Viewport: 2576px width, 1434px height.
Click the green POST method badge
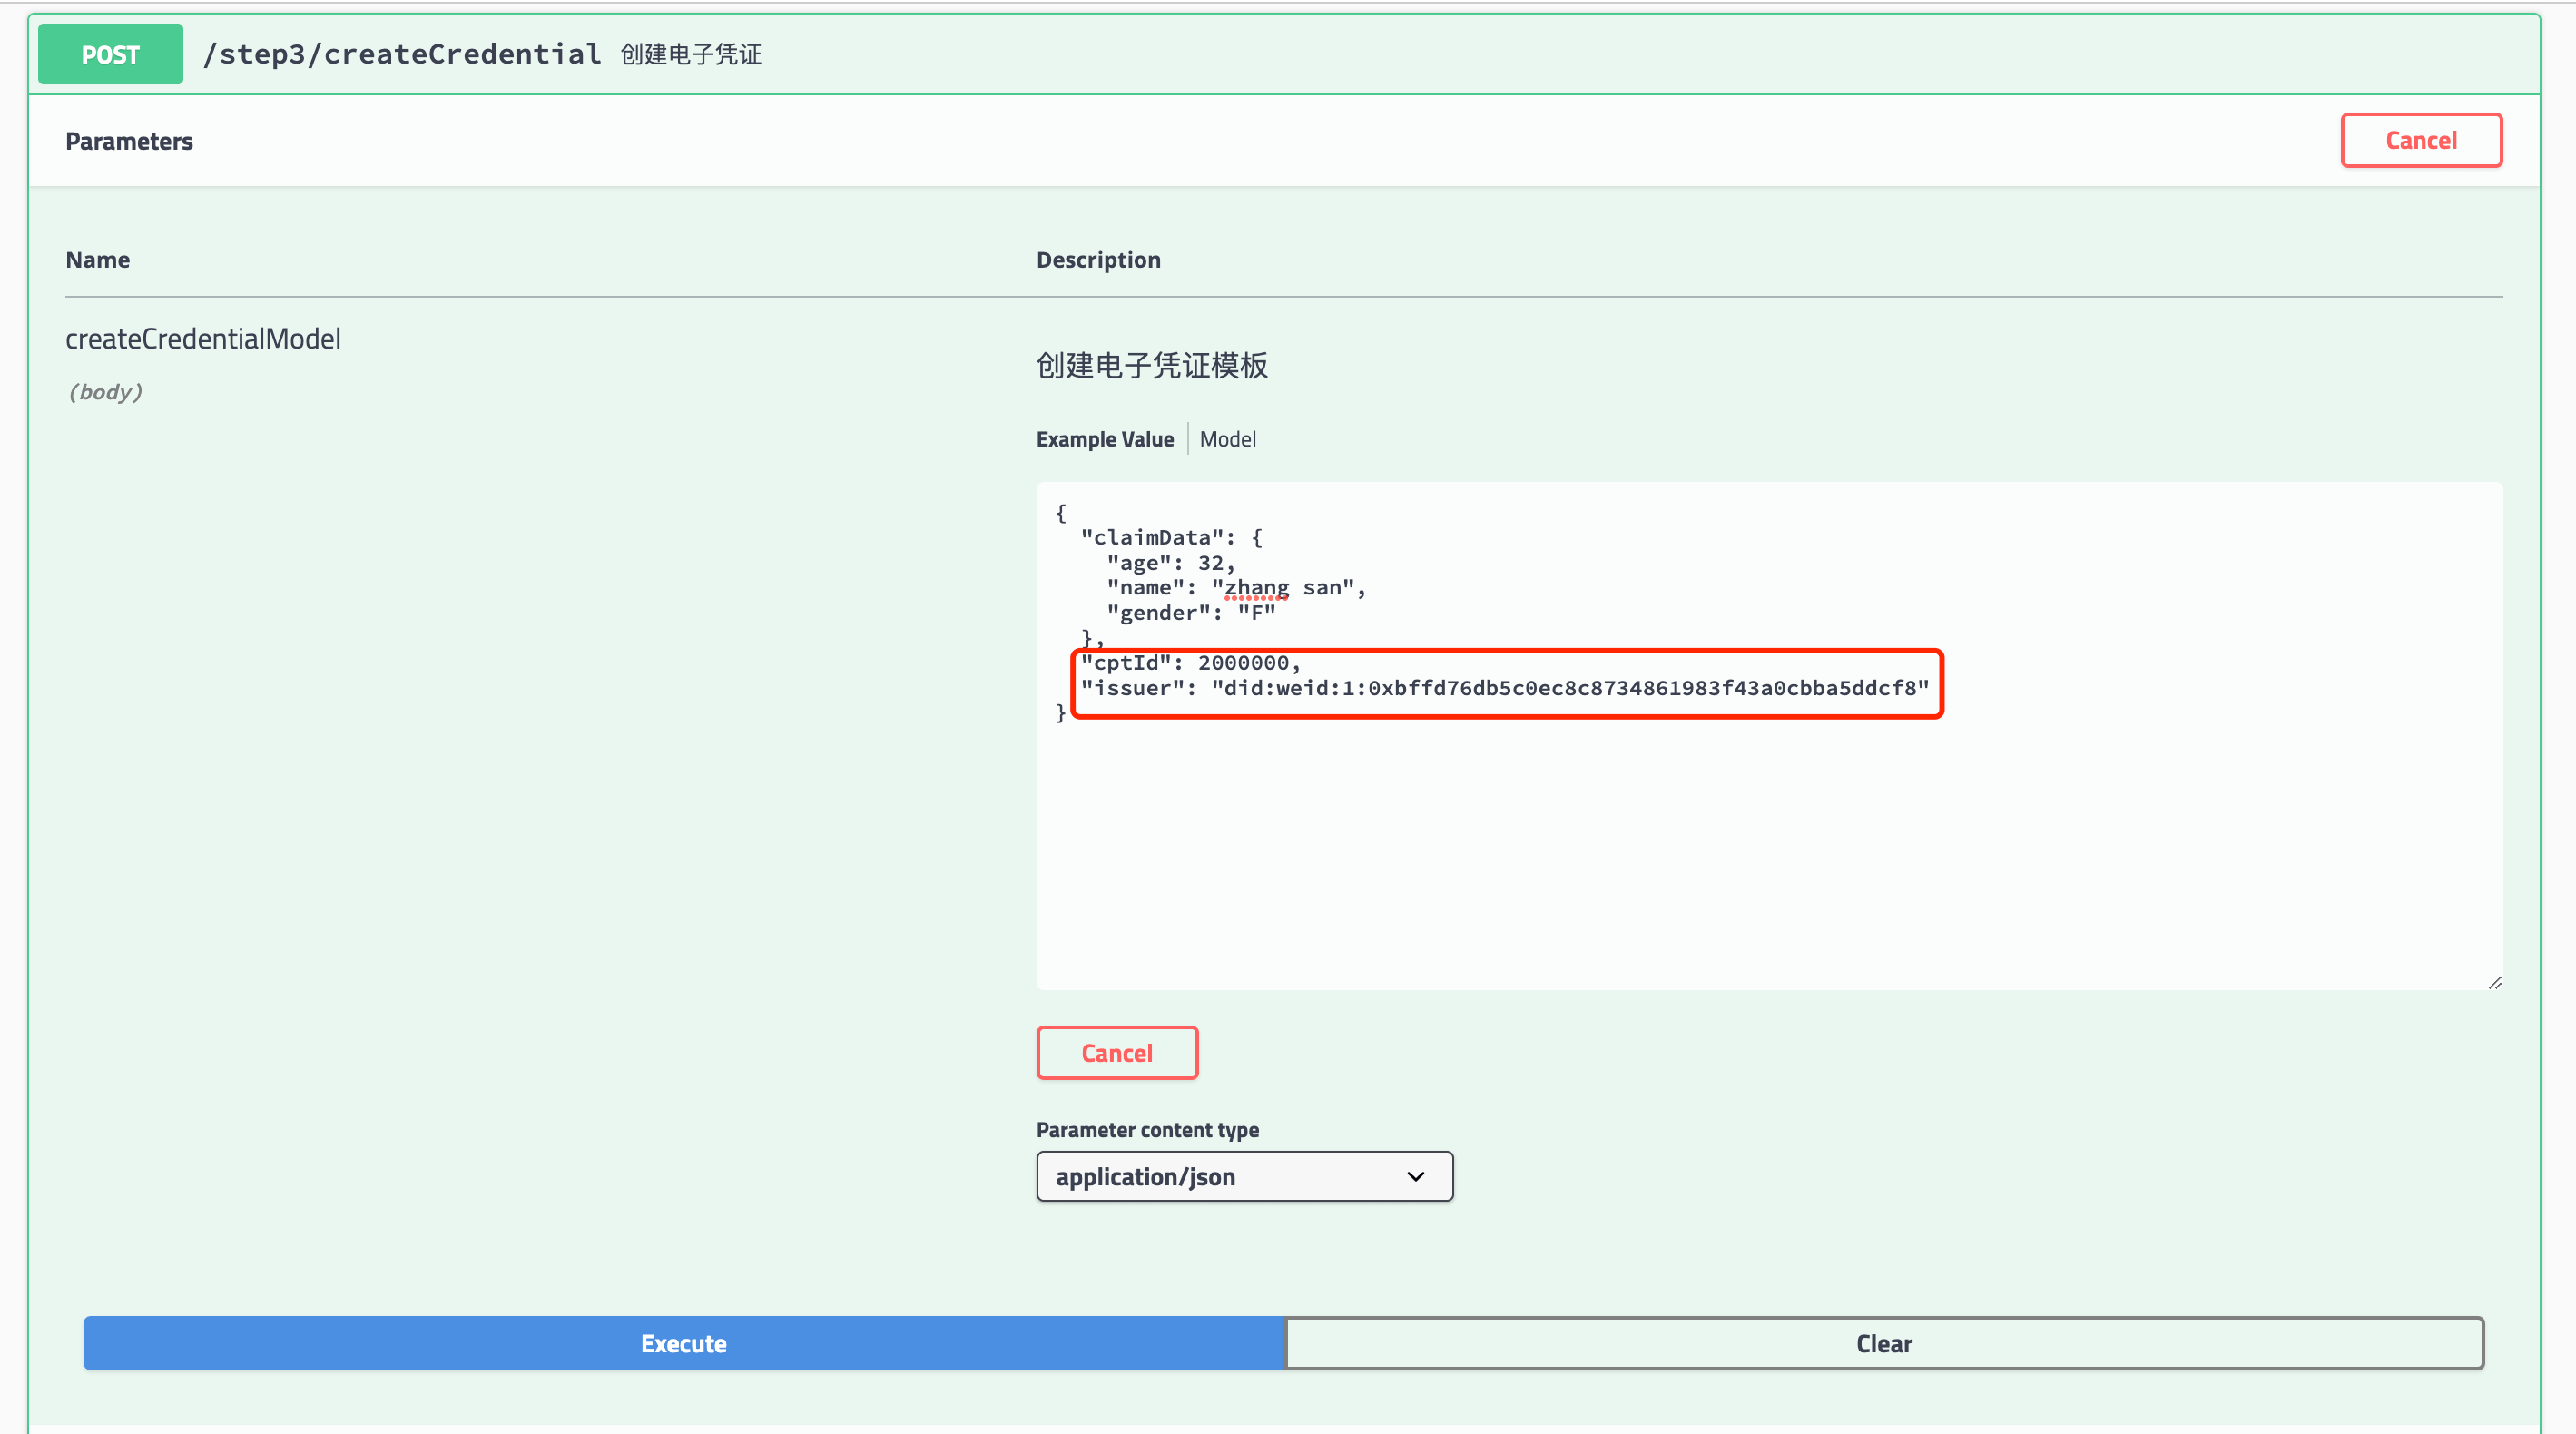tap(110, 54)
